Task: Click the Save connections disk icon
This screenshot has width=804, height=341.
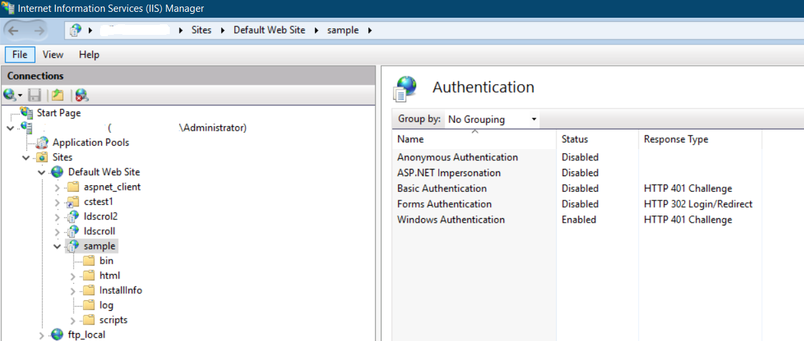Action: (34, 95)
